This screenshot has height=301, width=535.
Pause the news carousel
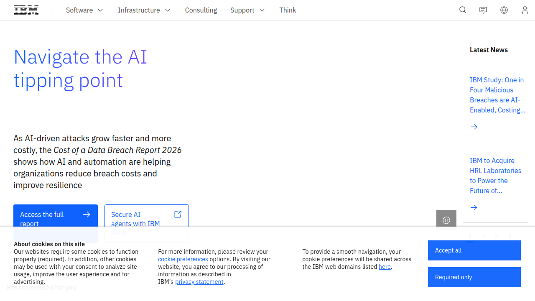(446, 220)
